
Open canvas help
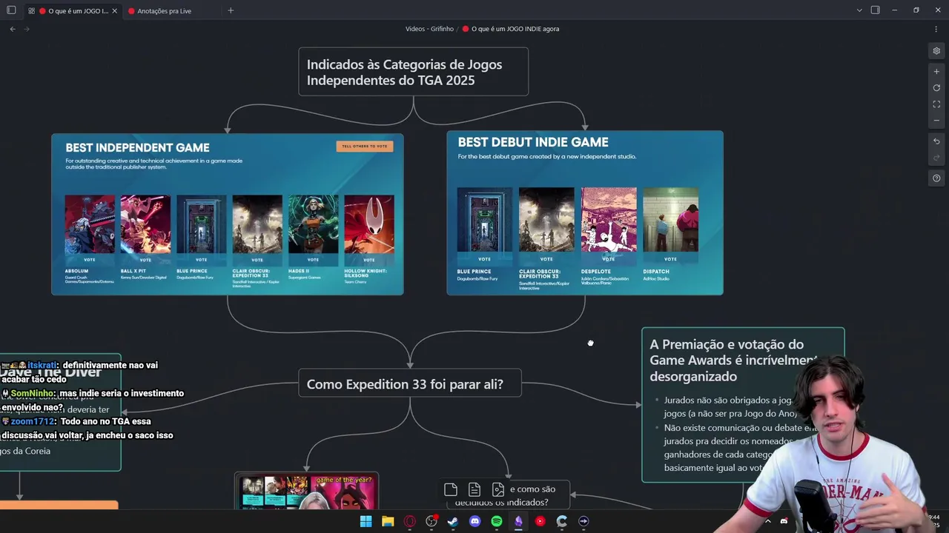(x=936, y=178)
